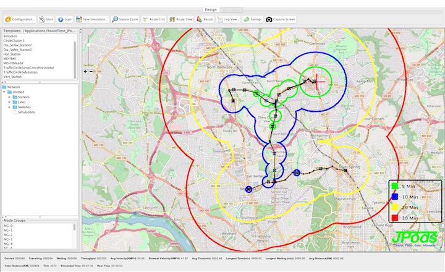Capture the screen with camera button
This screenshot has height=272, width=445.
[x=281, y=19]
